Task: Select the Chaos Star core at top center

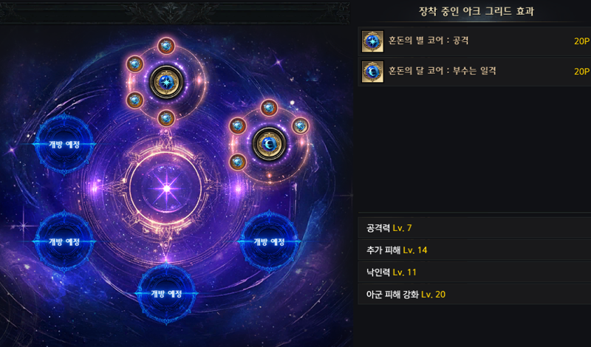Action: pos(166,82)
